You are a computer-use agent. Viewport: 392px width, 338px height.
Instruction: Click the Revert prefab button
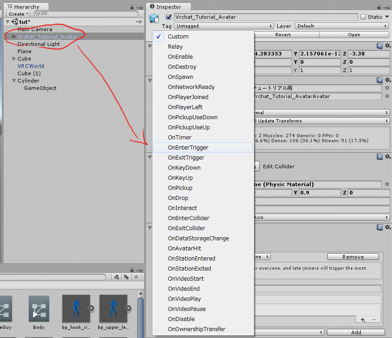pos(283,35)
